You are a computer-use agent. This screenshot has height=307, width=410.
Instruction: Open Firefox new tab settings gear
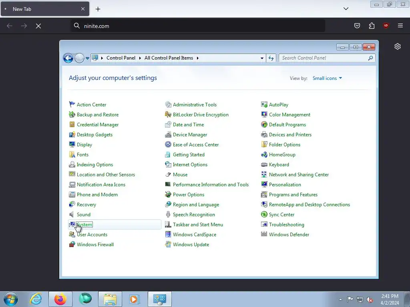398,46
